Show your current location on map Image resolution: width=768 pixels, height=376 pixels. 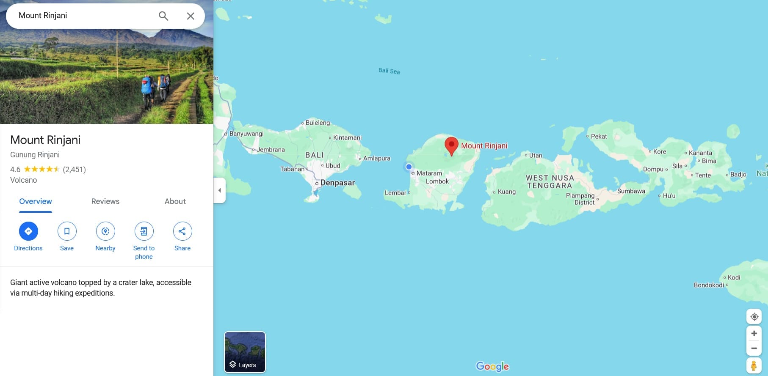[754, 317]
